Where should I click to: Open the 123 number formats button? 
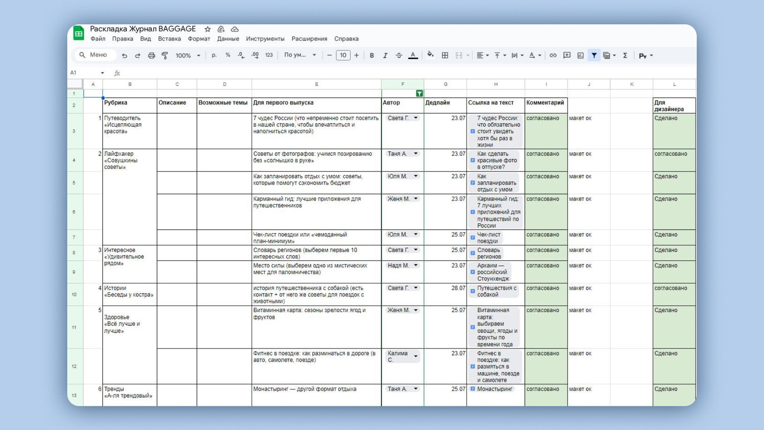point(269,56)
